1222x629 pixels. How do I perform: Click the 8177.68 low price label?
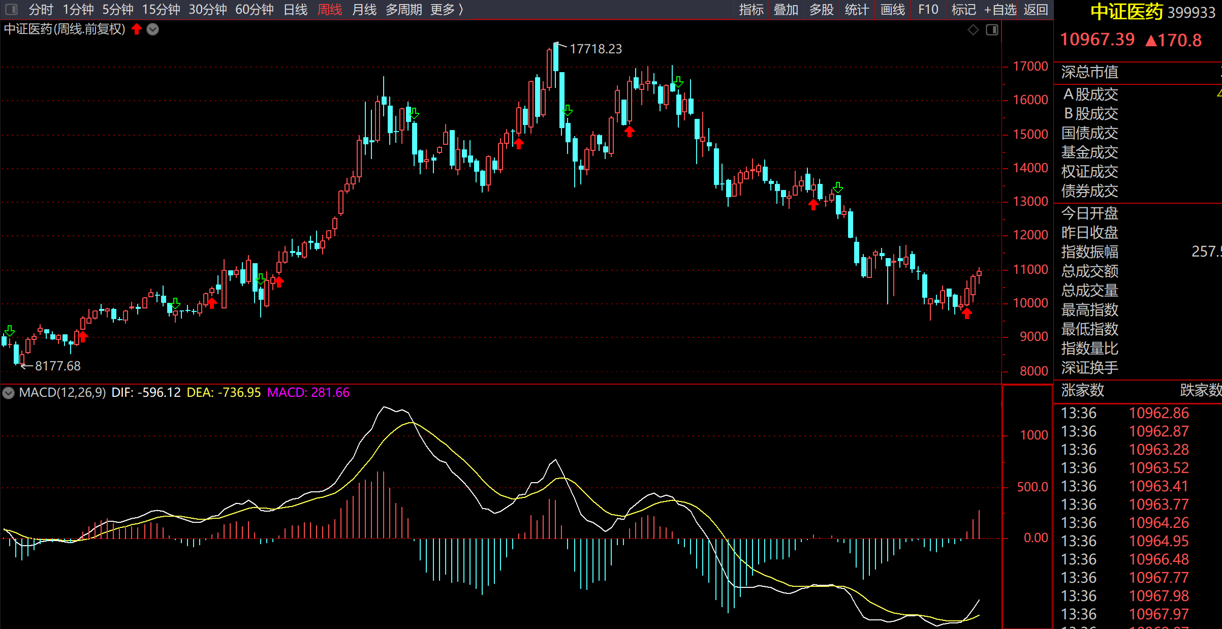(57, 366)
